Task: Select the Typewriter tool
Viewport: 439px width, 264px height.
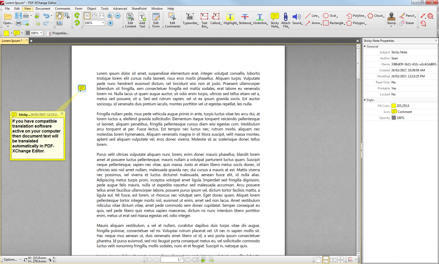Action: coord(190,20)
